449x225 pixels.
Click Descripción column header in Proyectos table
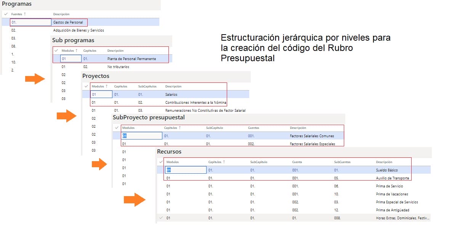[x=173, y=86]
